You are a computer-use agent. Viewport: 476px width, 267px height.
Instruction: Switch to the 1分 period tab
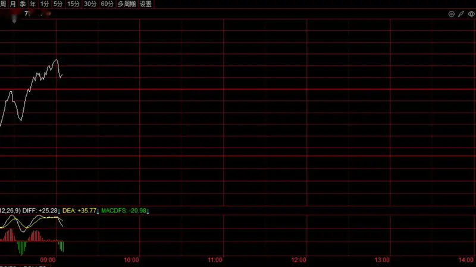[45, 4]
